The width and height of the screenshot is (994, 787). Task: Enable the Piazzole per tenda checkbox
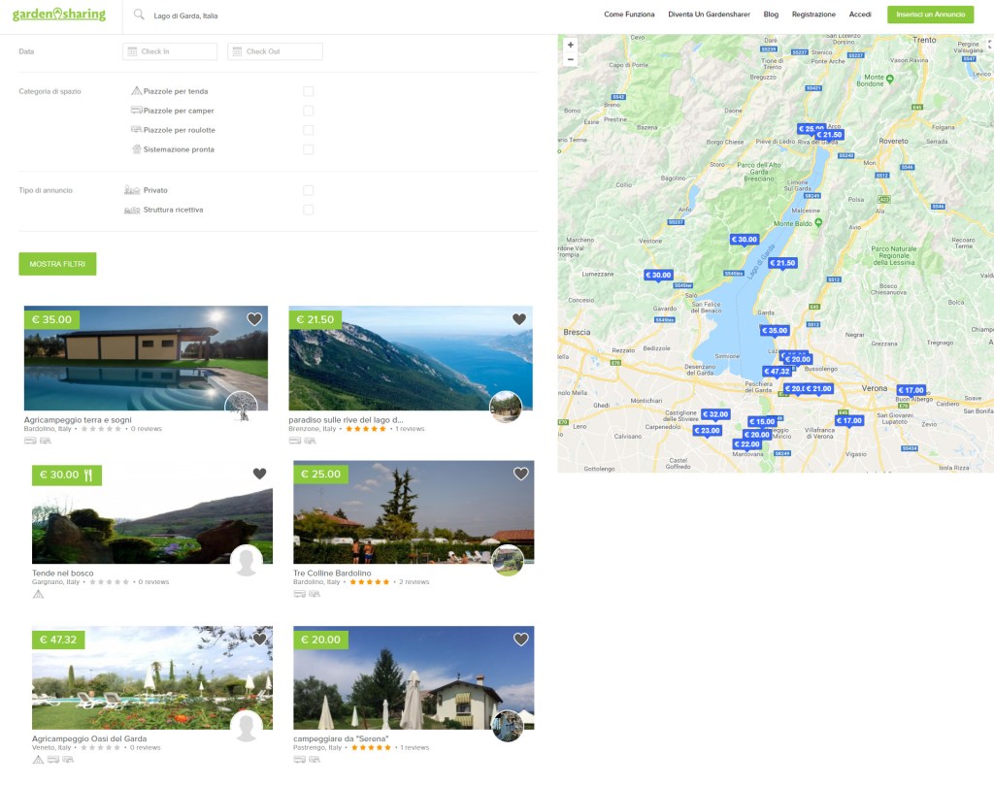[x=308, y=91]
